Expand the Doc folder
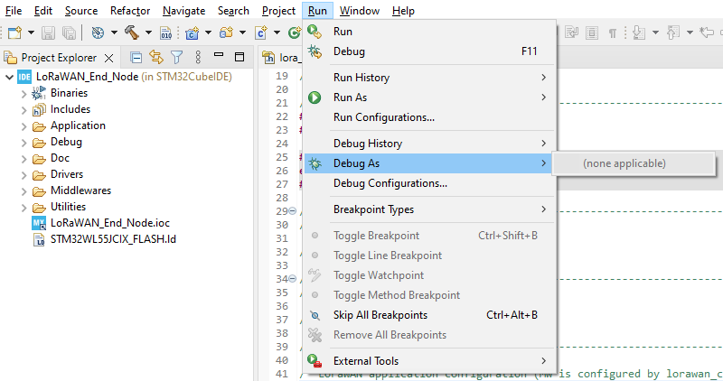This screenshot has width=723, height=381. coord(24,159)
